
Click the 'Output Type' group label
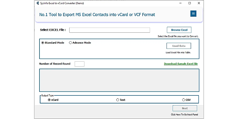tap(47, 96)
